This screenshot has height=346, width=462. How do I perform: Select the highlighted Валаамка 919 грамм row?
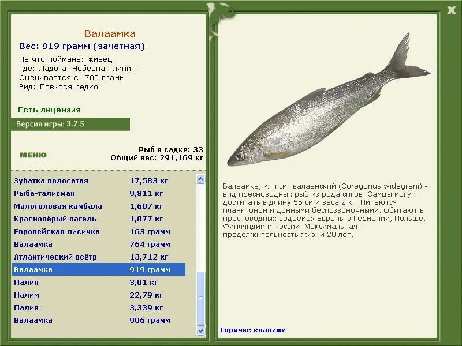(x=99, y=269)
